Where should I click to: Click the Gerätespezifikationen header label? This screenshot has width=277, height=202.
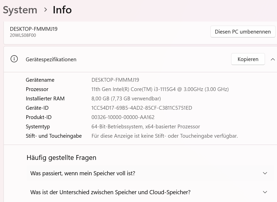pyautogui.click(x=51, y=60)
